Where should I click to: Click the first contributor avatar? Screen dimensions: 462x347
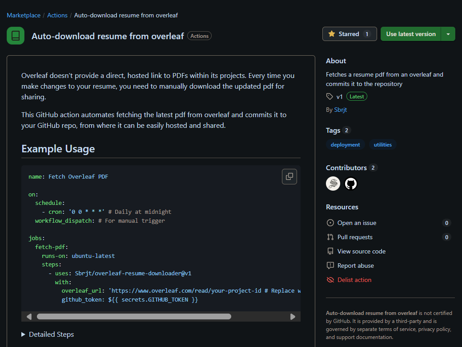tap(333, 184)
